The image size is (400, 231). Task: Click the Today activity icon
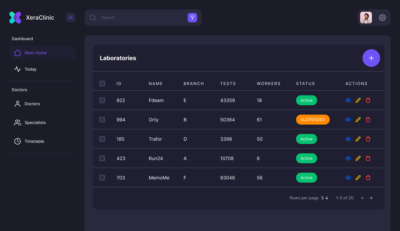pos(18,69)
